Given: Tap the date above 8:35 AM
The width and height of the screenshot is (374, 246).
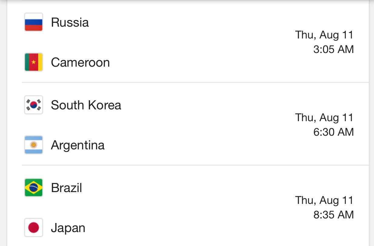Looking at the screenshot, I should tap(324, 200).
